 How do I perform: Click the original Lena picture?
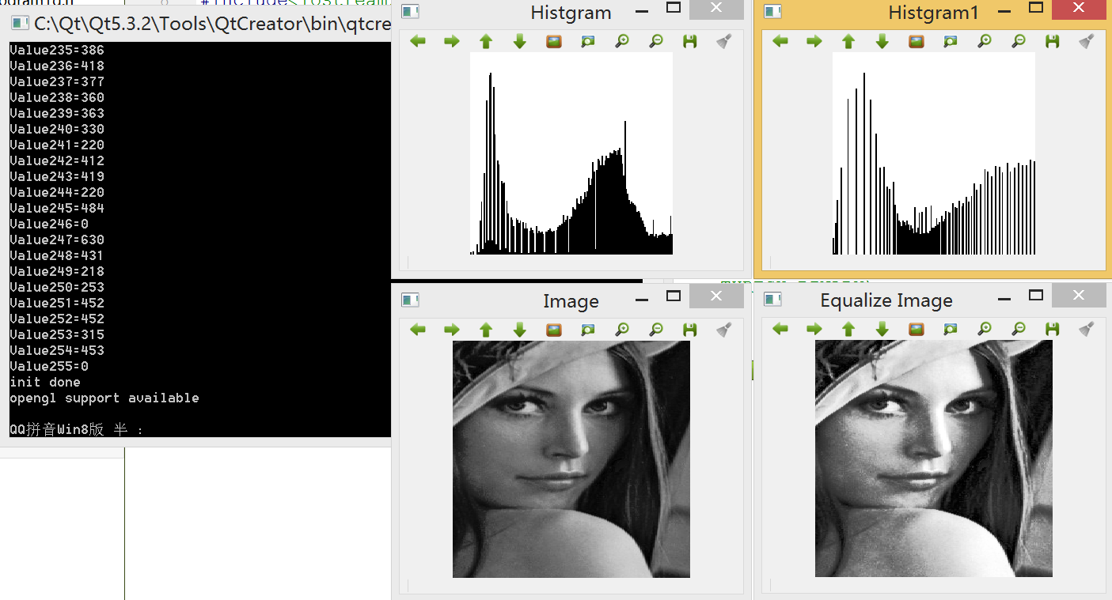click(x=571, y=459)
